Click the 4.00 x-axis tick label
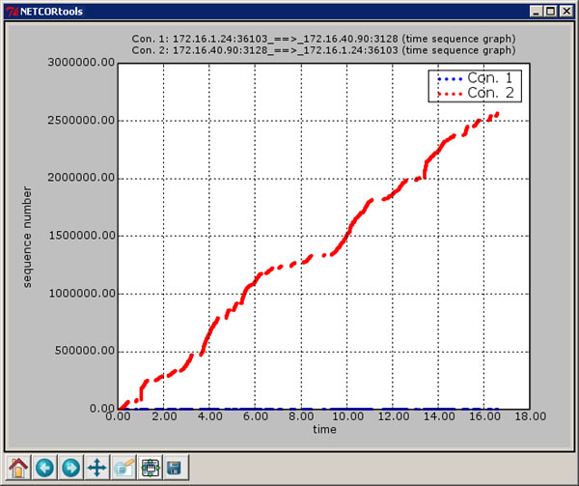The width and height of the screenshot is (579, 486). coord(209,416)
